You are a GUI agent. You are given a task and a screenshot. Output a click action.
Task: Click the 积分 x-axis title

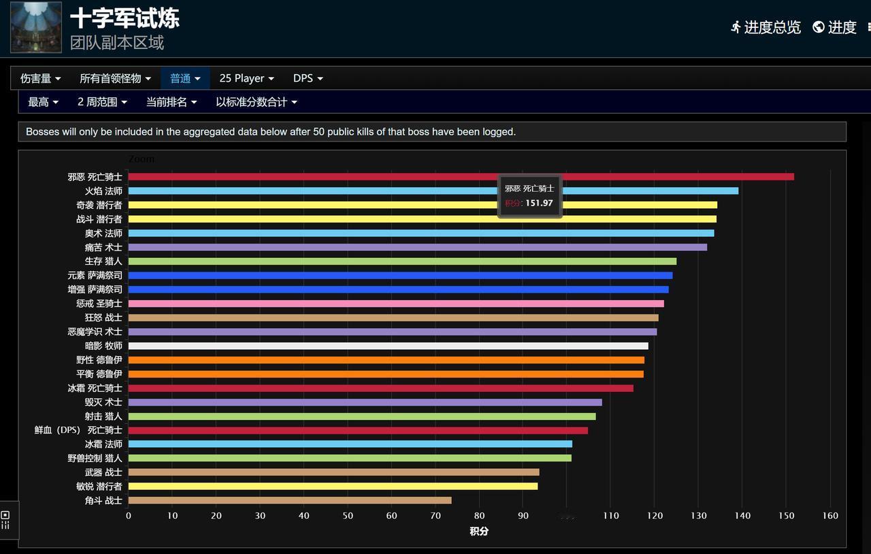point(479,531)
